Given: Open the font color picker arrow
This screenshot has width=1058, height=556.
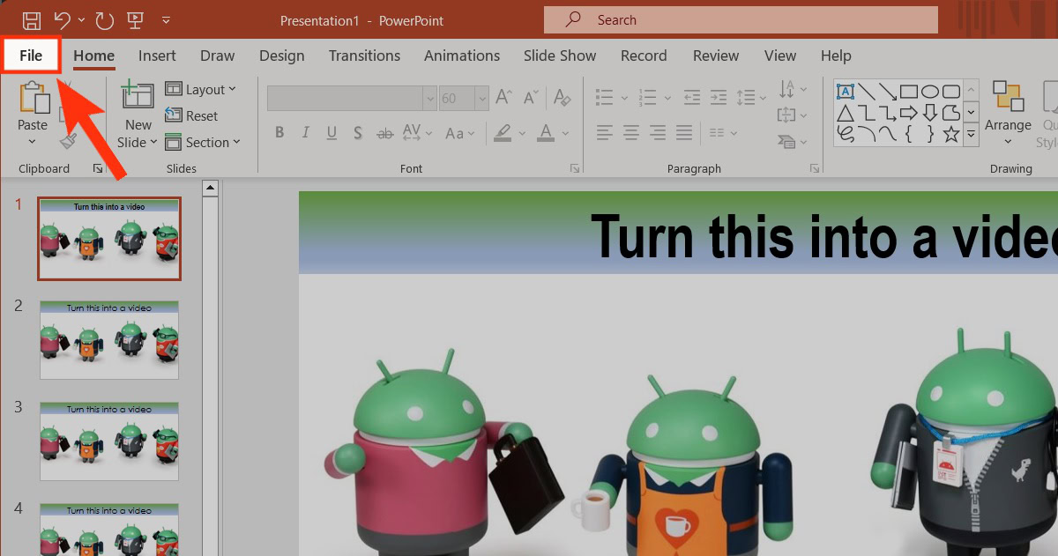Looking at the screenshot, I should tap(566, 134).
